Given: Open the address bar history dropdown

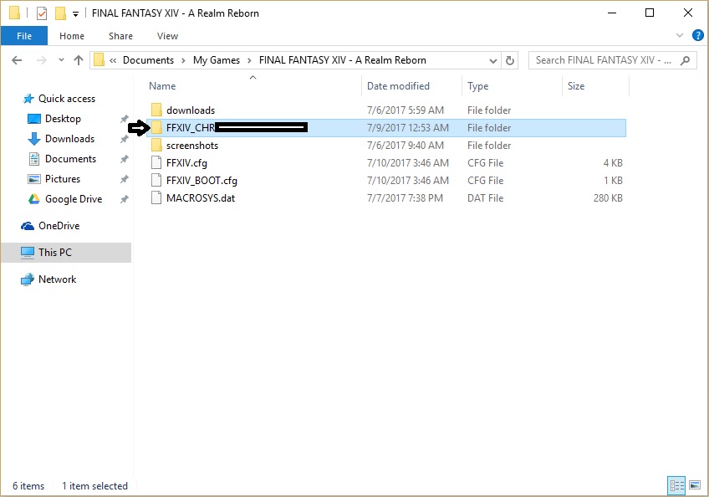Looking at the screenshot, I should pyautogui.click(x=492, y=60).
